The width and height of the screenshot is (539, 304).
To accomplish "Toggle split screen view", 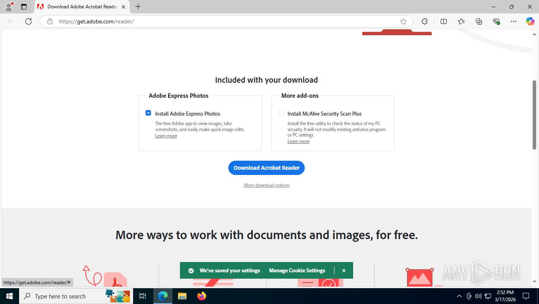I will click(443, 21).
